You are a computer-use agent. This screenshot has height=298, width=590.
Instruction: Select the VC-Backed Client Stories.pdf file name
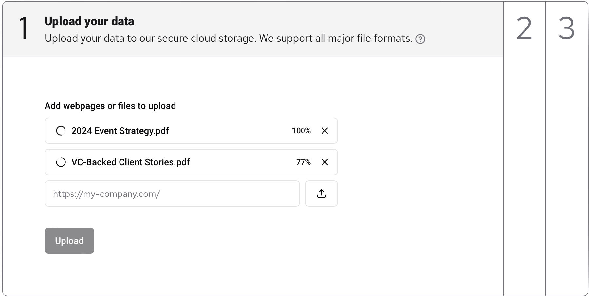coord(130,162)
